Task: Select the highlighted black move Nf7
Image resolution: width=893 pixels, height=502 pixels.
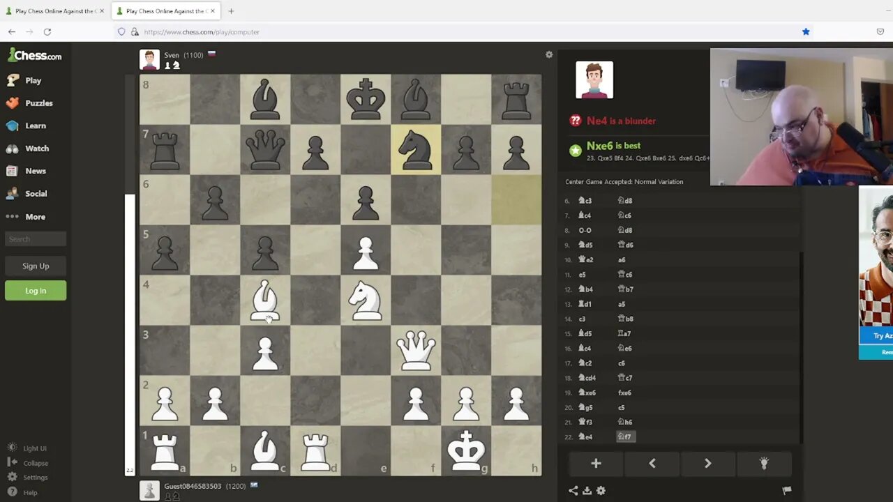Action: click(x=625, y=436)
